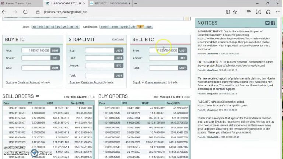Click Sum(USDT) header in Buy Orders
Viewport: 283px width, 159px height.
173,103
